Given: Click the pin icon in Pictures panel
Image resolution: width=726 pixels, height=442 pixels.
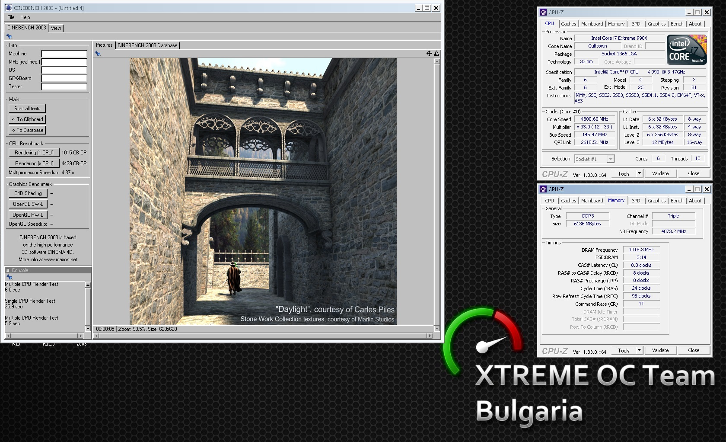Looking at the screenshot, I should coord(98,54).
